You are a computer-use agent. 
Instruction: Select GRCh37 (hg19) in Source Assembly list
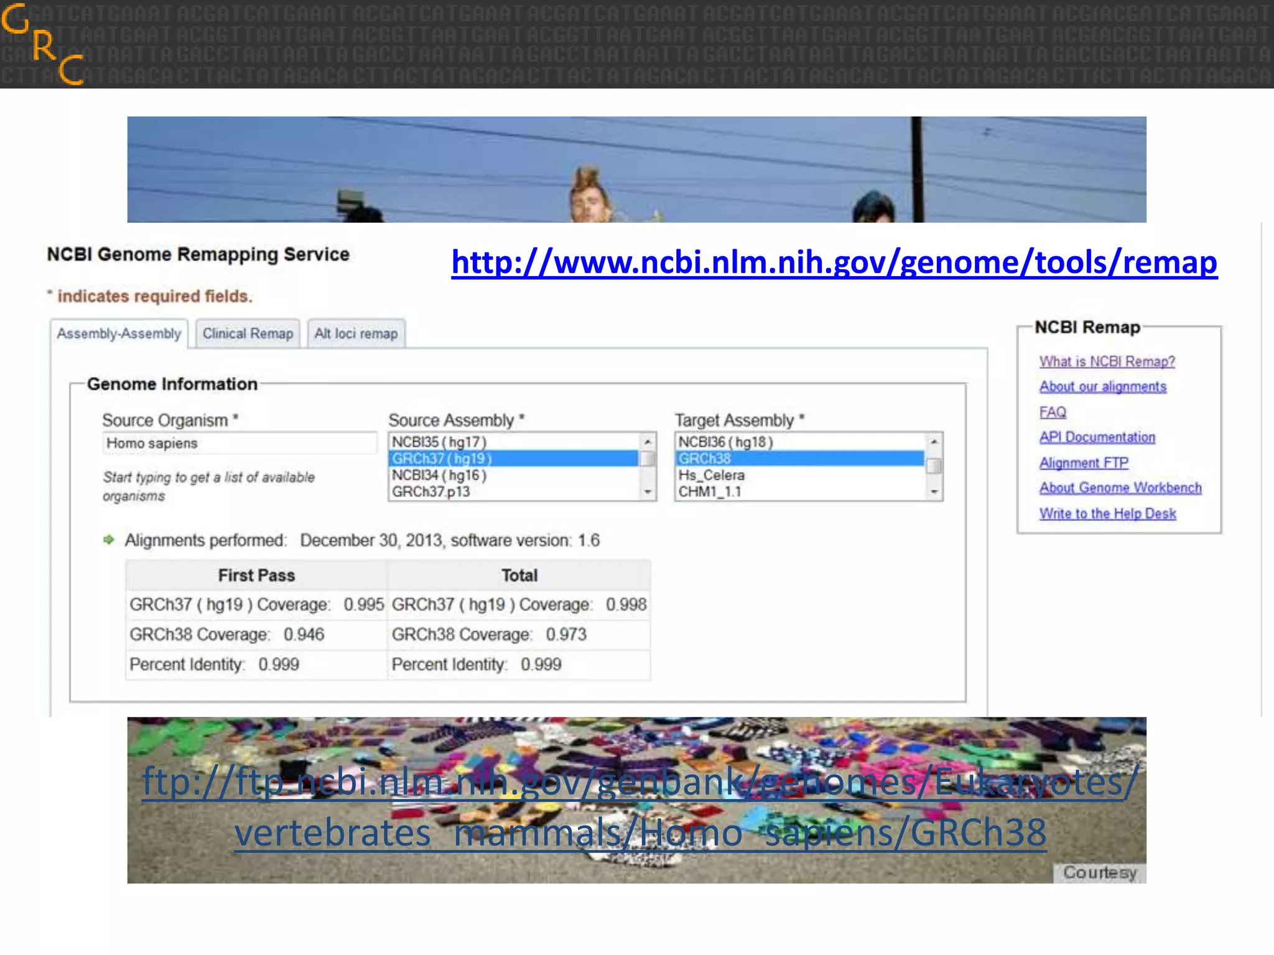point(514,459)
